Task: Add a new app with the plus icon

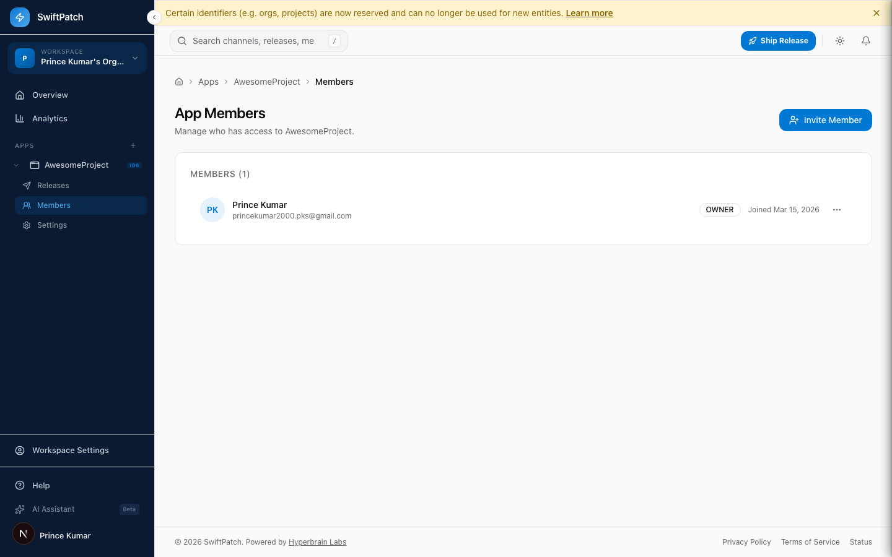Action: (133, 145)
